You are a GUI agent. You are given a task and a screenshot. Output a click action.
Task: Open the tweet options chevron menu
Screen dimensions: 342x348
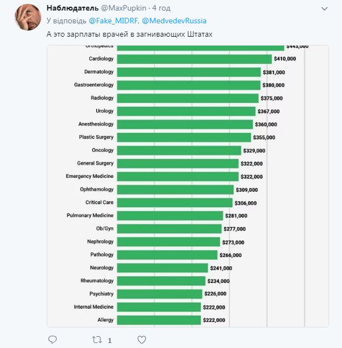click(324, 9)
